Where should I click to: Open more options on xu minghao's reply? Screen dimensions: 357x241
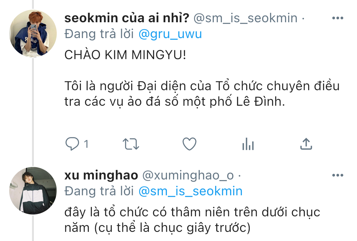coord(337,175)
